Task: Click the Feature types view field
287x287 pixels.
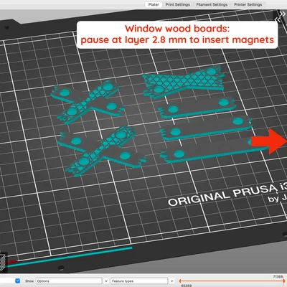Action: click(x=139, y=281)
